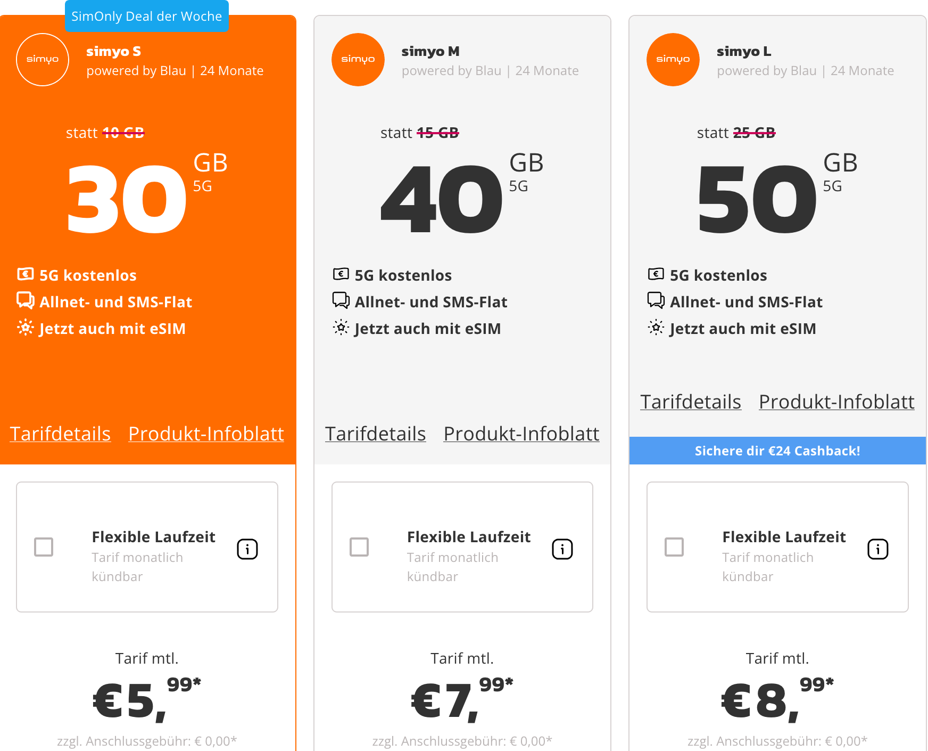Enable Flexible Laufzeit checkbox for simyo S

[44, 547]
